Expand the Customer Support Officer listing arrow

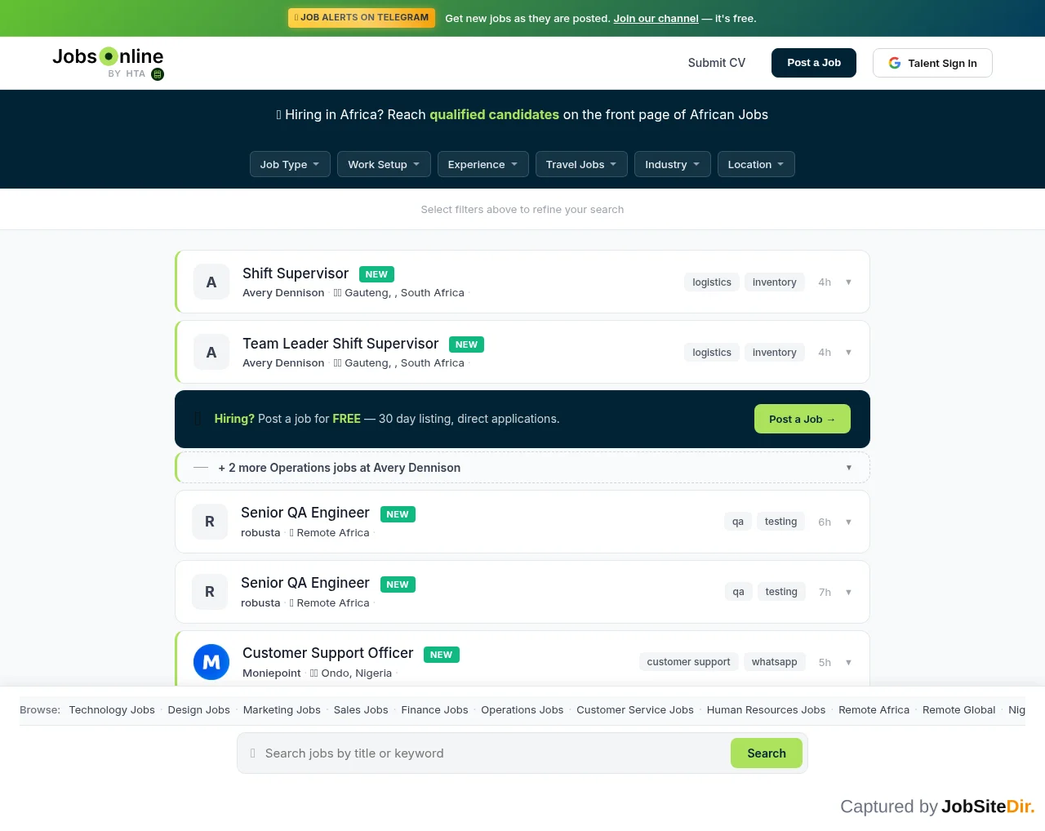tap(848, 663)
